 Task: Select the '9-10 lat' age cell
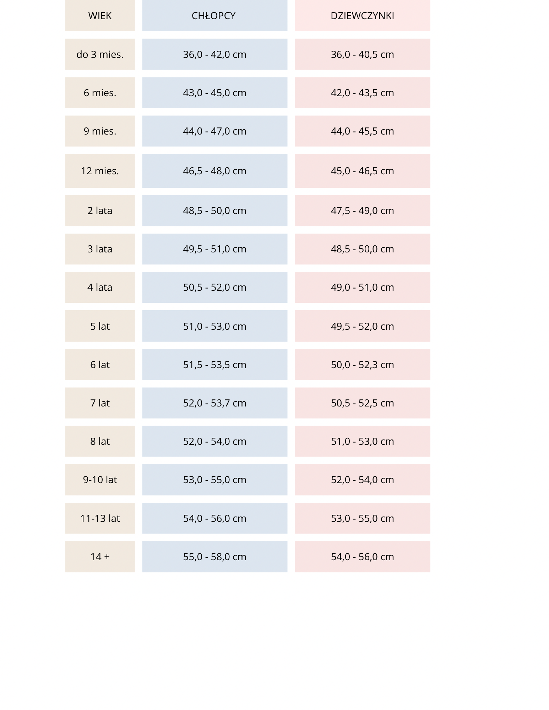[x=100, y=480]
